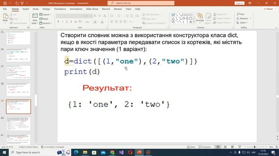The image size is (279, 156).
Task: Open the Align Text dropdown
Action: (x=150, y=19)
